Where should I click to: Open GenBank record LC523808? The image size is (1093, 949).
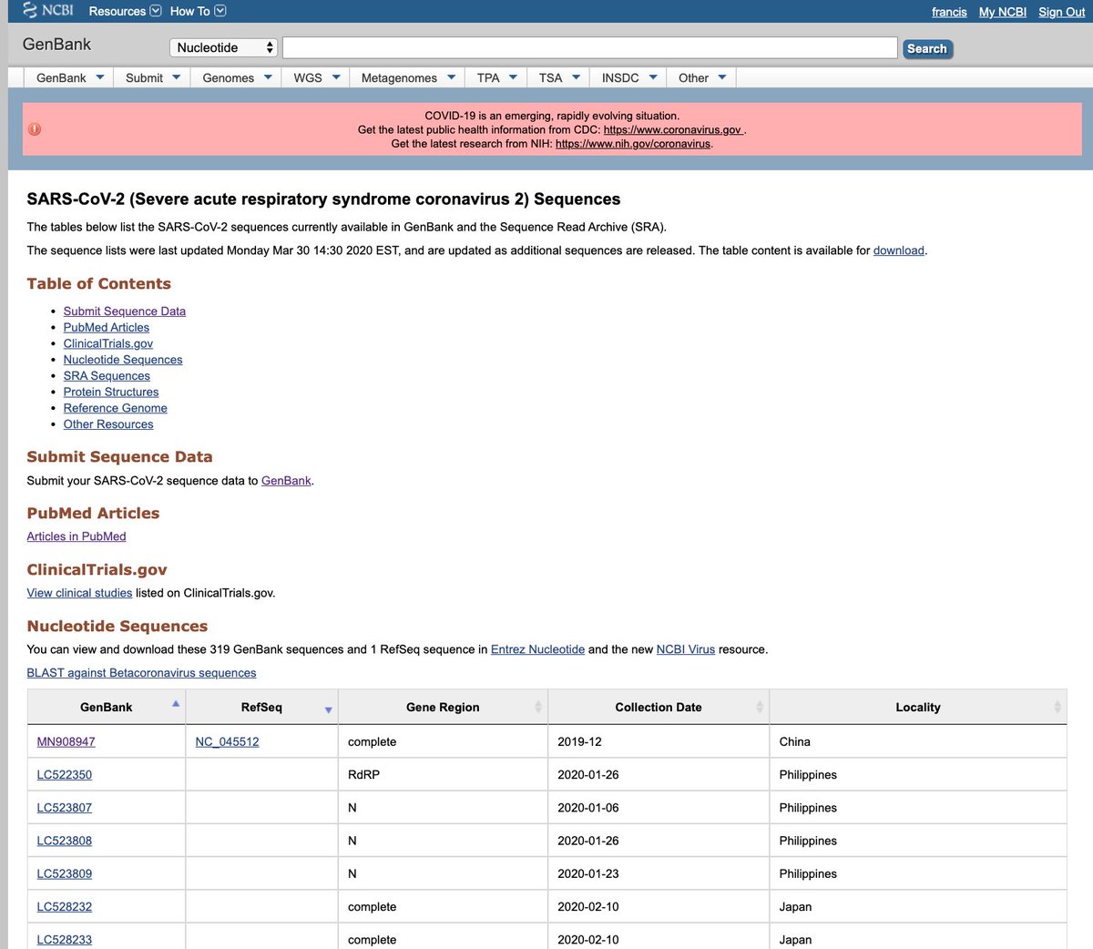(x=64, y=841)
